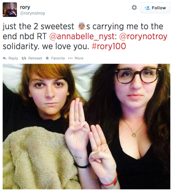Open the @annabelle_nyst mention

tap(83, 36)
